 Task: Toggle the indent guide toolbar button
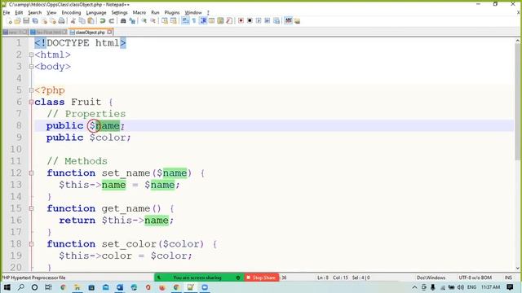(x=203, y=21)
